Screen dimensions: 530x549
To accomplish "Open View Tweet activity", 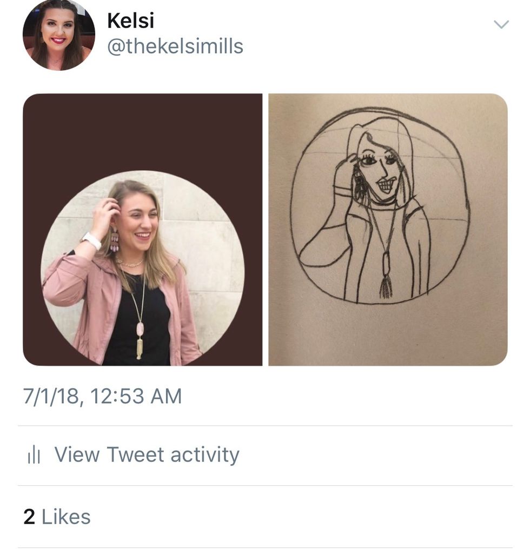I will [147, 455].
